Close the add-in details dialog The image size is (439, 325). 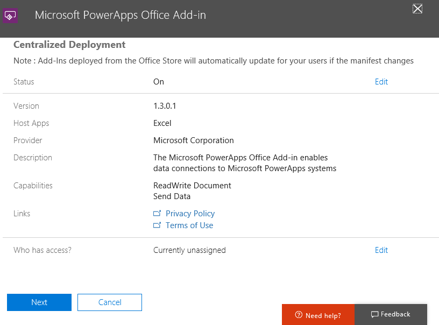click(417, 8)
